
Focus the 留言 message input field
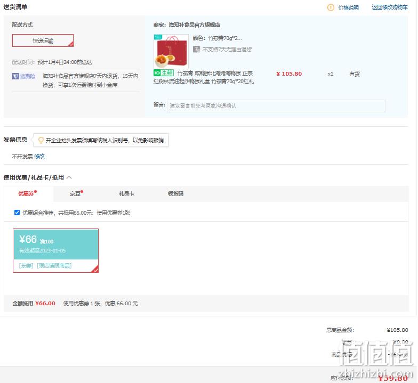tap(276, 105)
